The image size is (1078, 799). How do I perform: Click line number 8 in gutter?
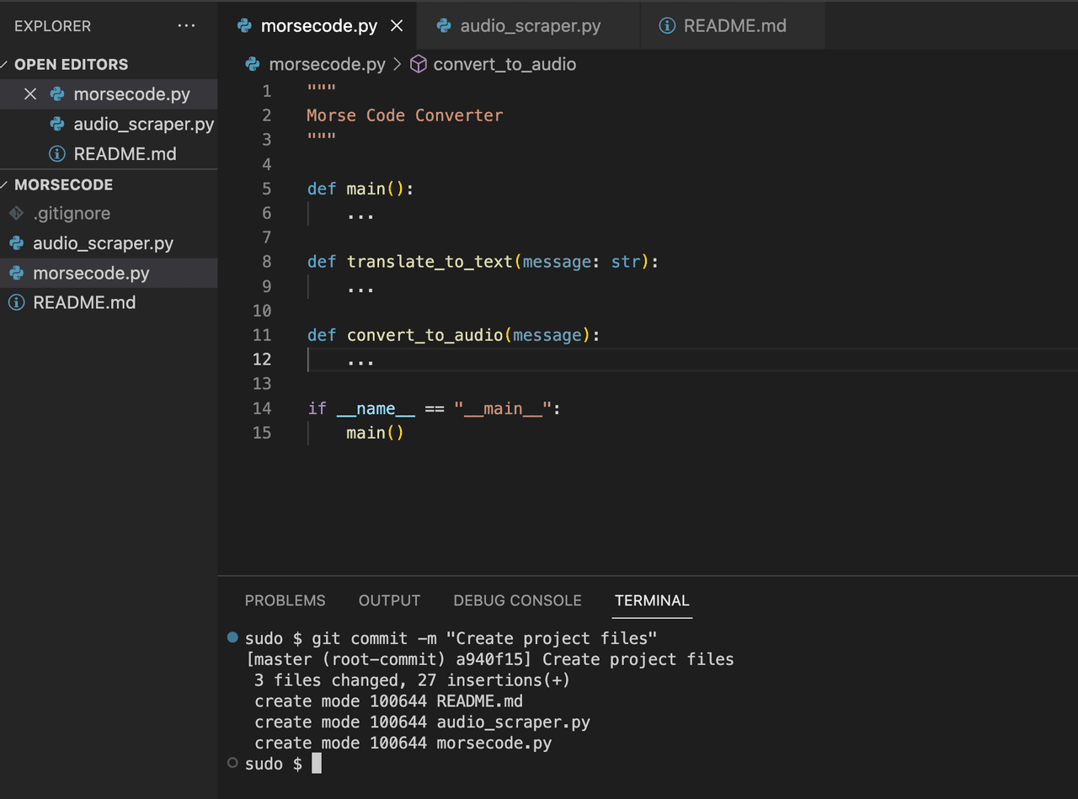point(267,262)
